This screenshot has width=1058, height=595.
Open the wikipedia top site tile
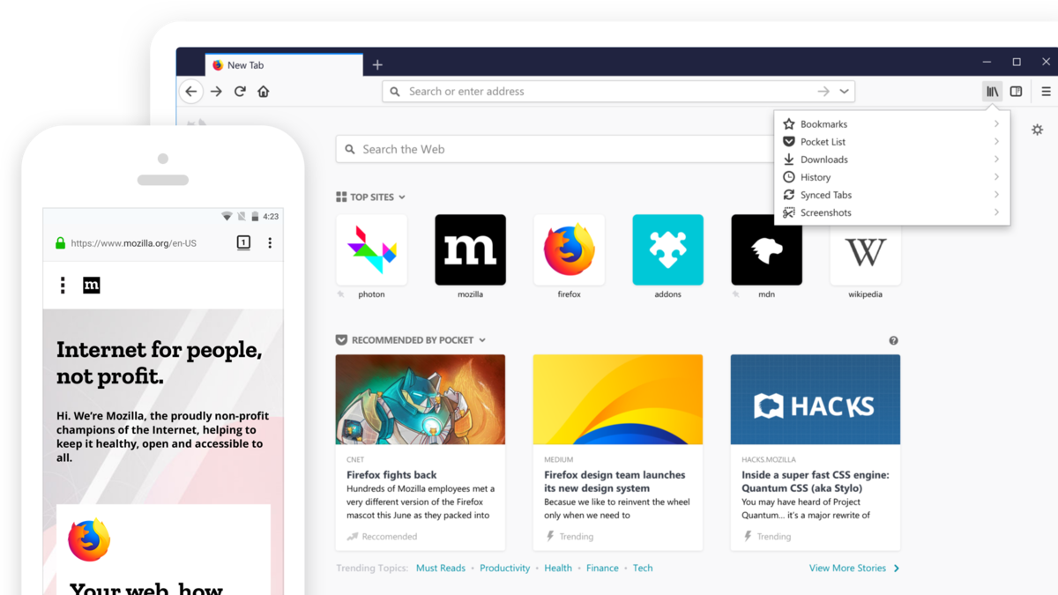click(x=865, y=251)
